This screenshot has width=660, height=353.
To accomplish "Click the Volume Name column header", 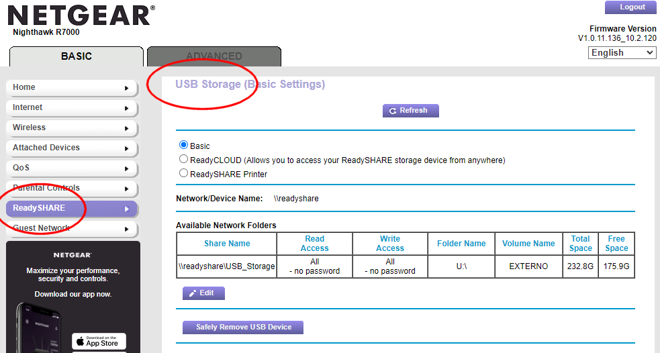I will point(528,244).
